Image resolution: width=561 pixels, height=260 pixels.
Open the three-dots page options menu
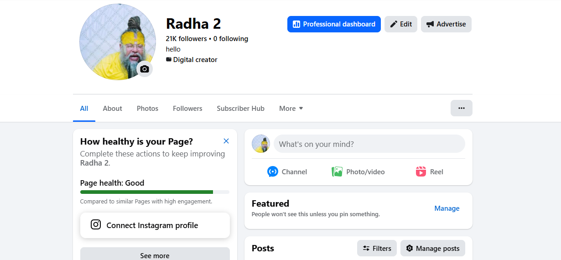pos(461,108)
